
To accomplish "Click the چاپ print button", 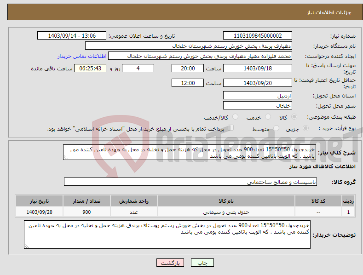I will point(202,263).
